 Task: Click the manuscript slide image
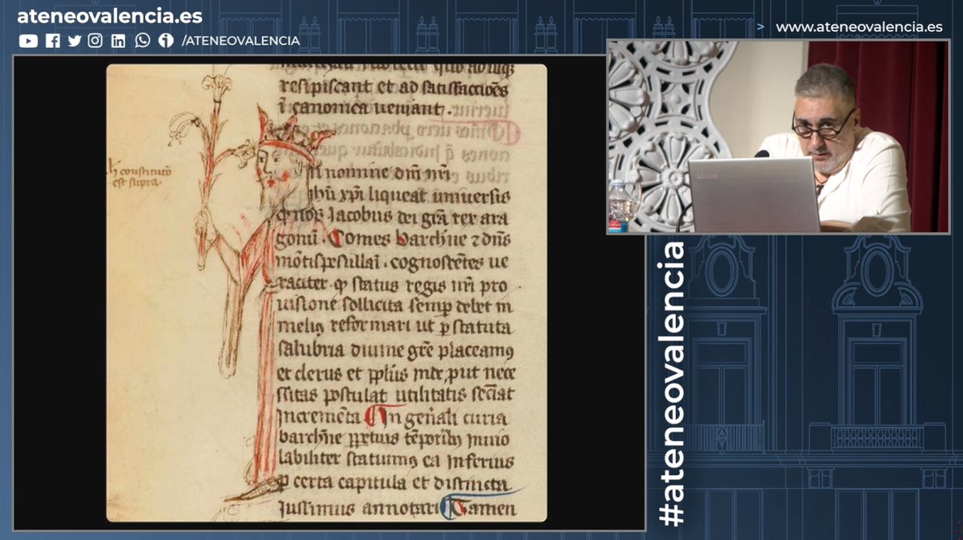[326, 293]
